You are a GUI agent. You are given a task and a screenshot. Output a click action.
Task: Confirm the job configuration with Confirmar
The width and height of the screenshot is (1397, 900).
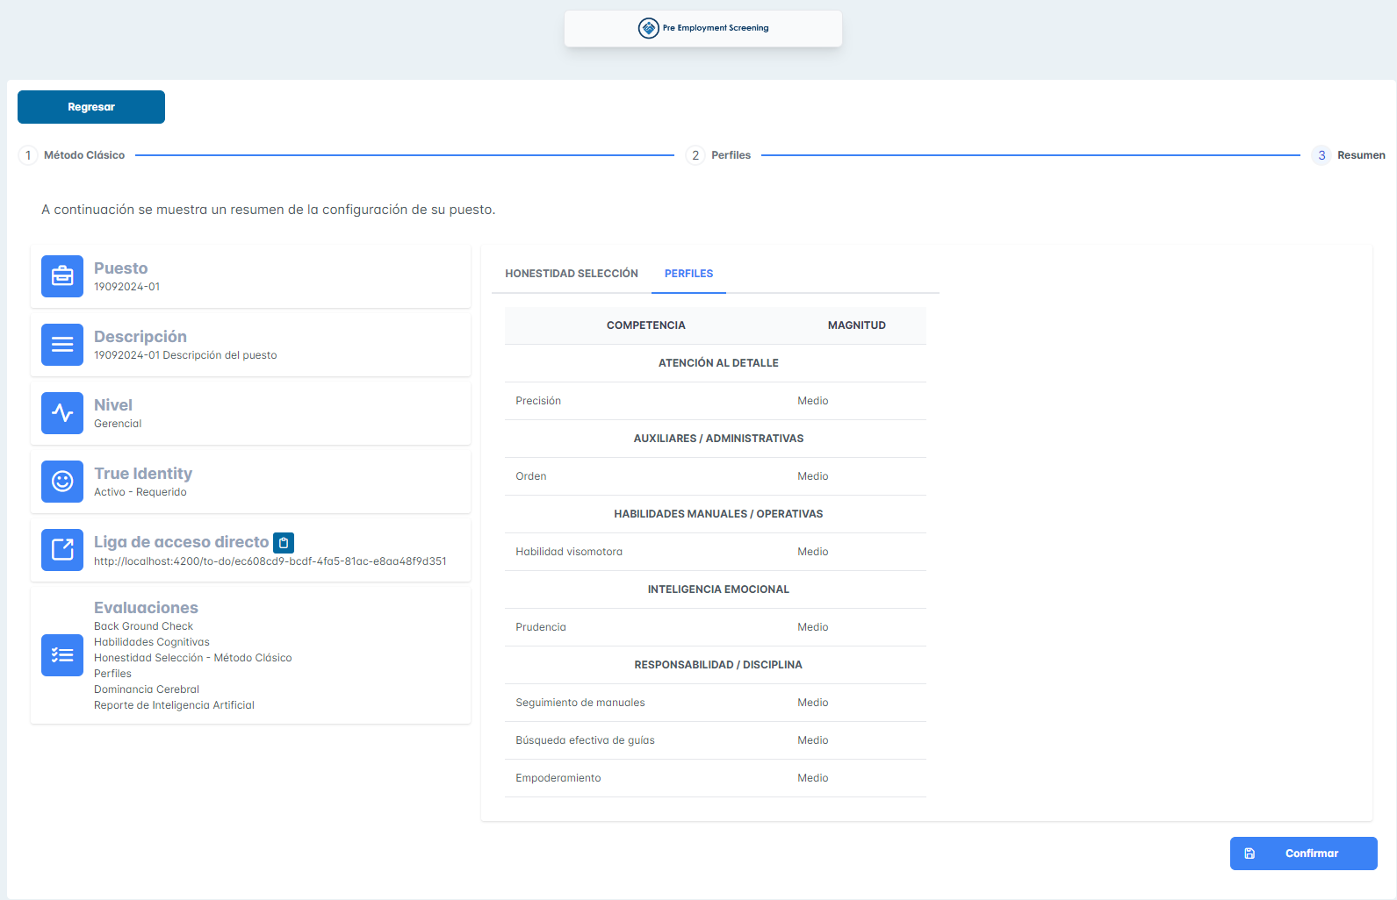pyautogui.click(x=1303, y=854)
